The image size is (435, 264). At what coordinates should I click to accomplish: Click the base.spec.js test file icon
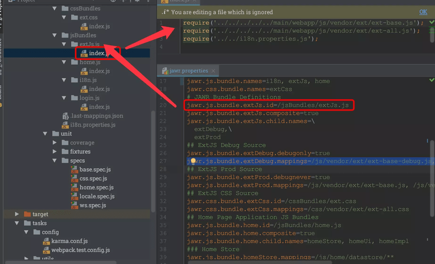point(74,170)
